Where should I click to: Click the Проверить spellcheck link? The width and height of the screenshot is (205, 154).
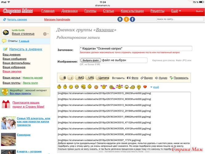click(181, 78)
